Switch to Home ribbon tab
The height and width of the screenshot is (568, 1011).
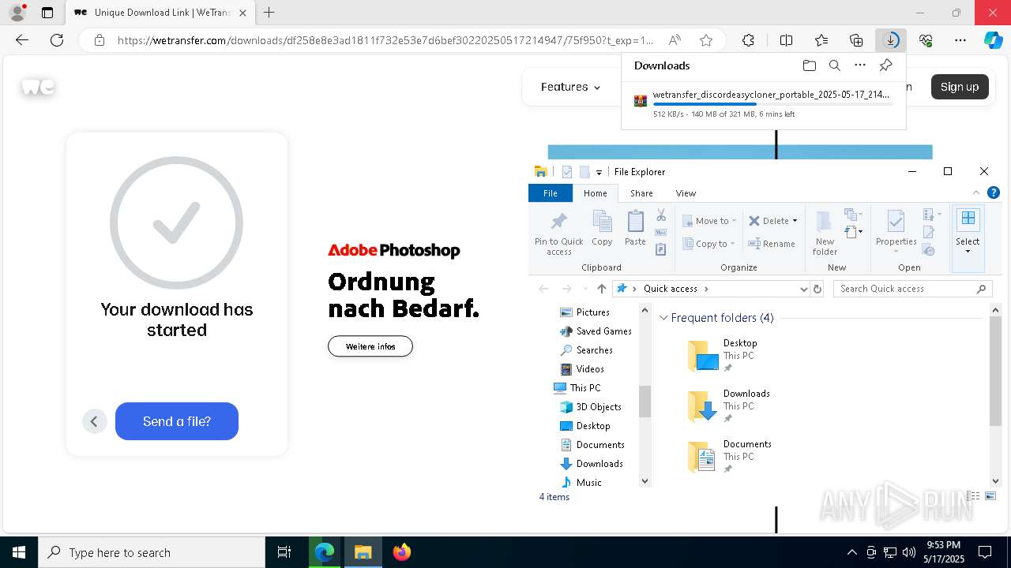(596, 193)
